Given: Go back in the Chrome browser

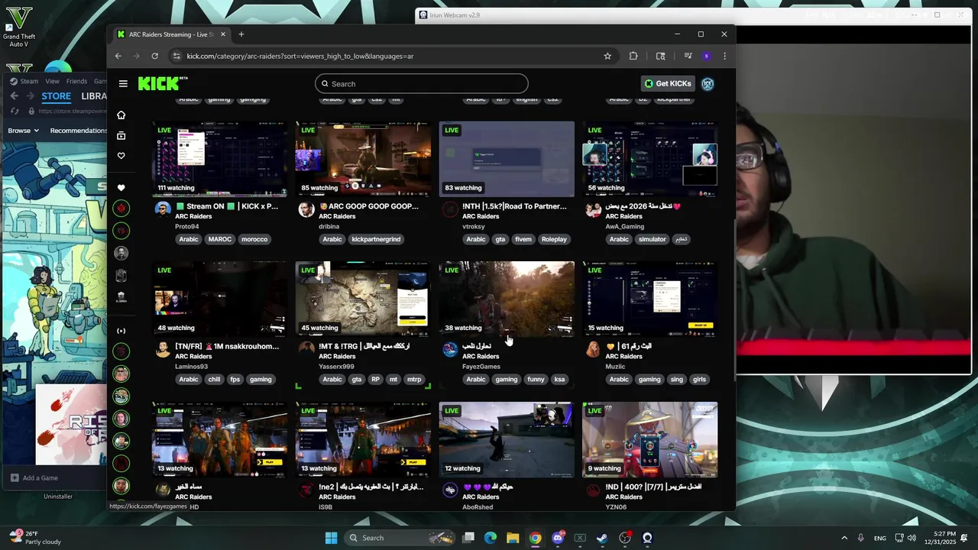Looking at the screenshot, I should click(x=118, y=56).
